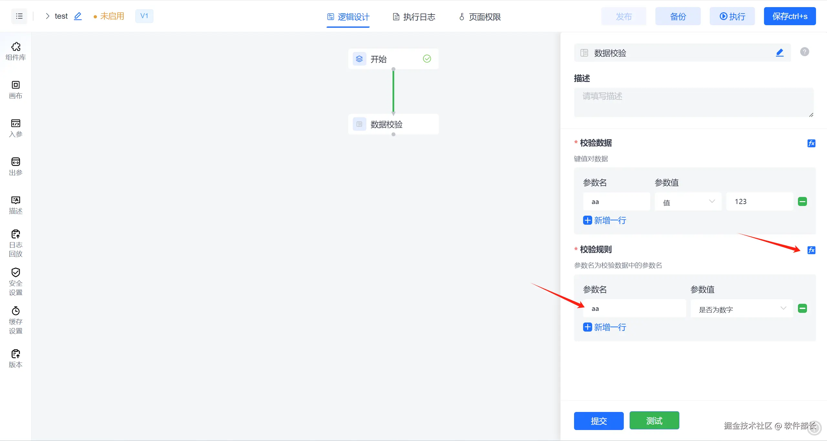This screenshot has height=441, width=827.
Task: Open the 出参 output parameters panel
Action: coord(16,167)
